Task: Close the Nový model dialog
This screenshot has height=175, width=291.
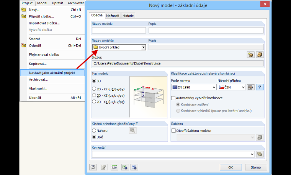Action: [x=265, y=4]
